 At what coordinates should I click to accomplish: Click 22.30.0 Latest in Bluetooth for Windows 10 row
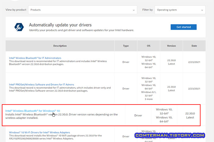click(x=190, y=115)
